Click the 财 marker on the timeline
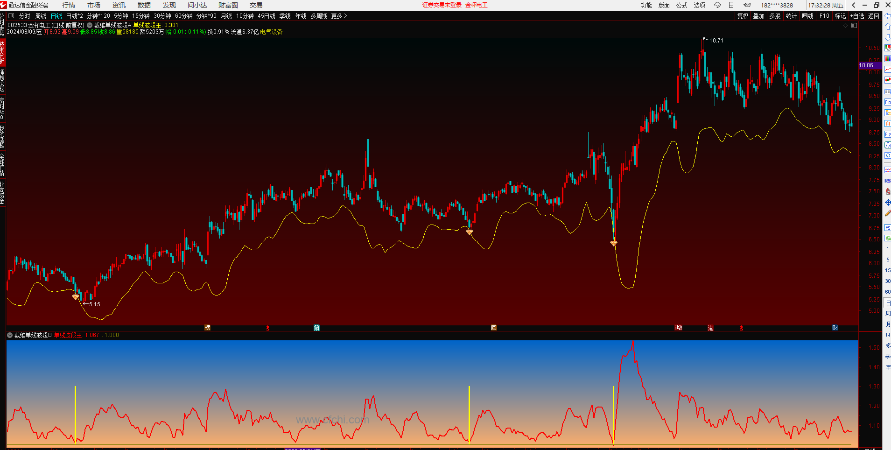 835,328
